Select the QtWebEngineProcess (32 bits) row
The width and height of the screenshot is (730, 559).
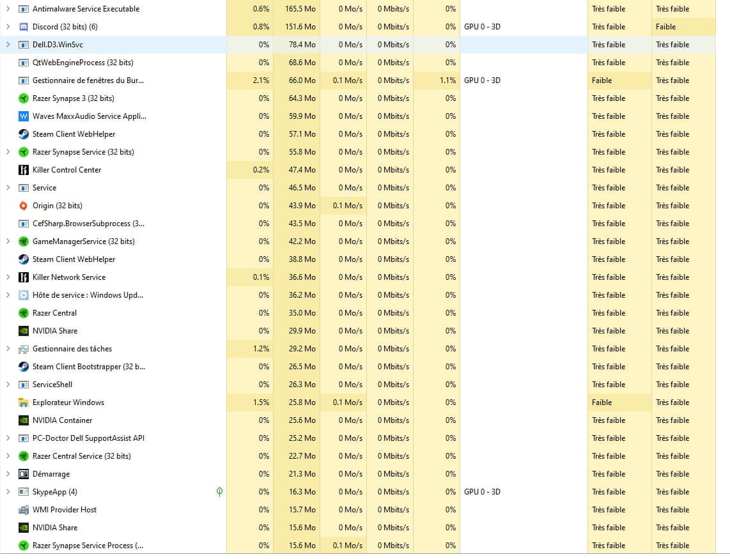82,63
